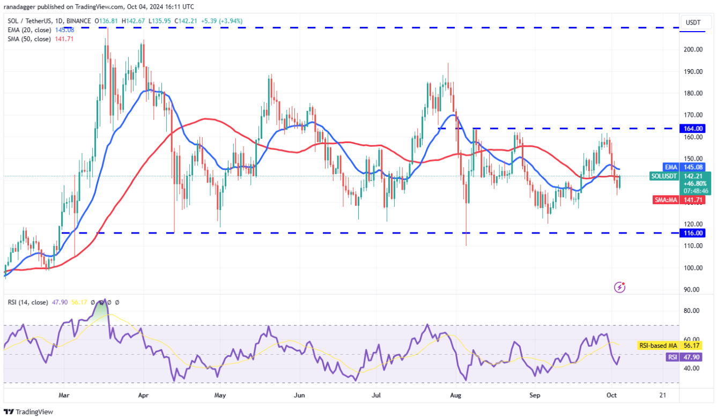Click the 180.00 price axis mark
Image resolution: width=717 pixels, height=419 pixels.
tap(693, 93)
